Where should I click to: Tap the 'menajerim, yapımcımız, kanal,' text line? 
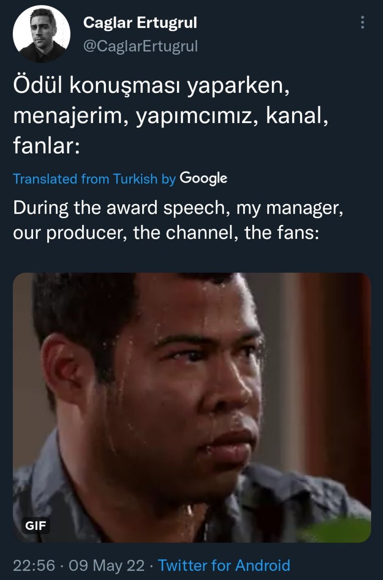171,118
